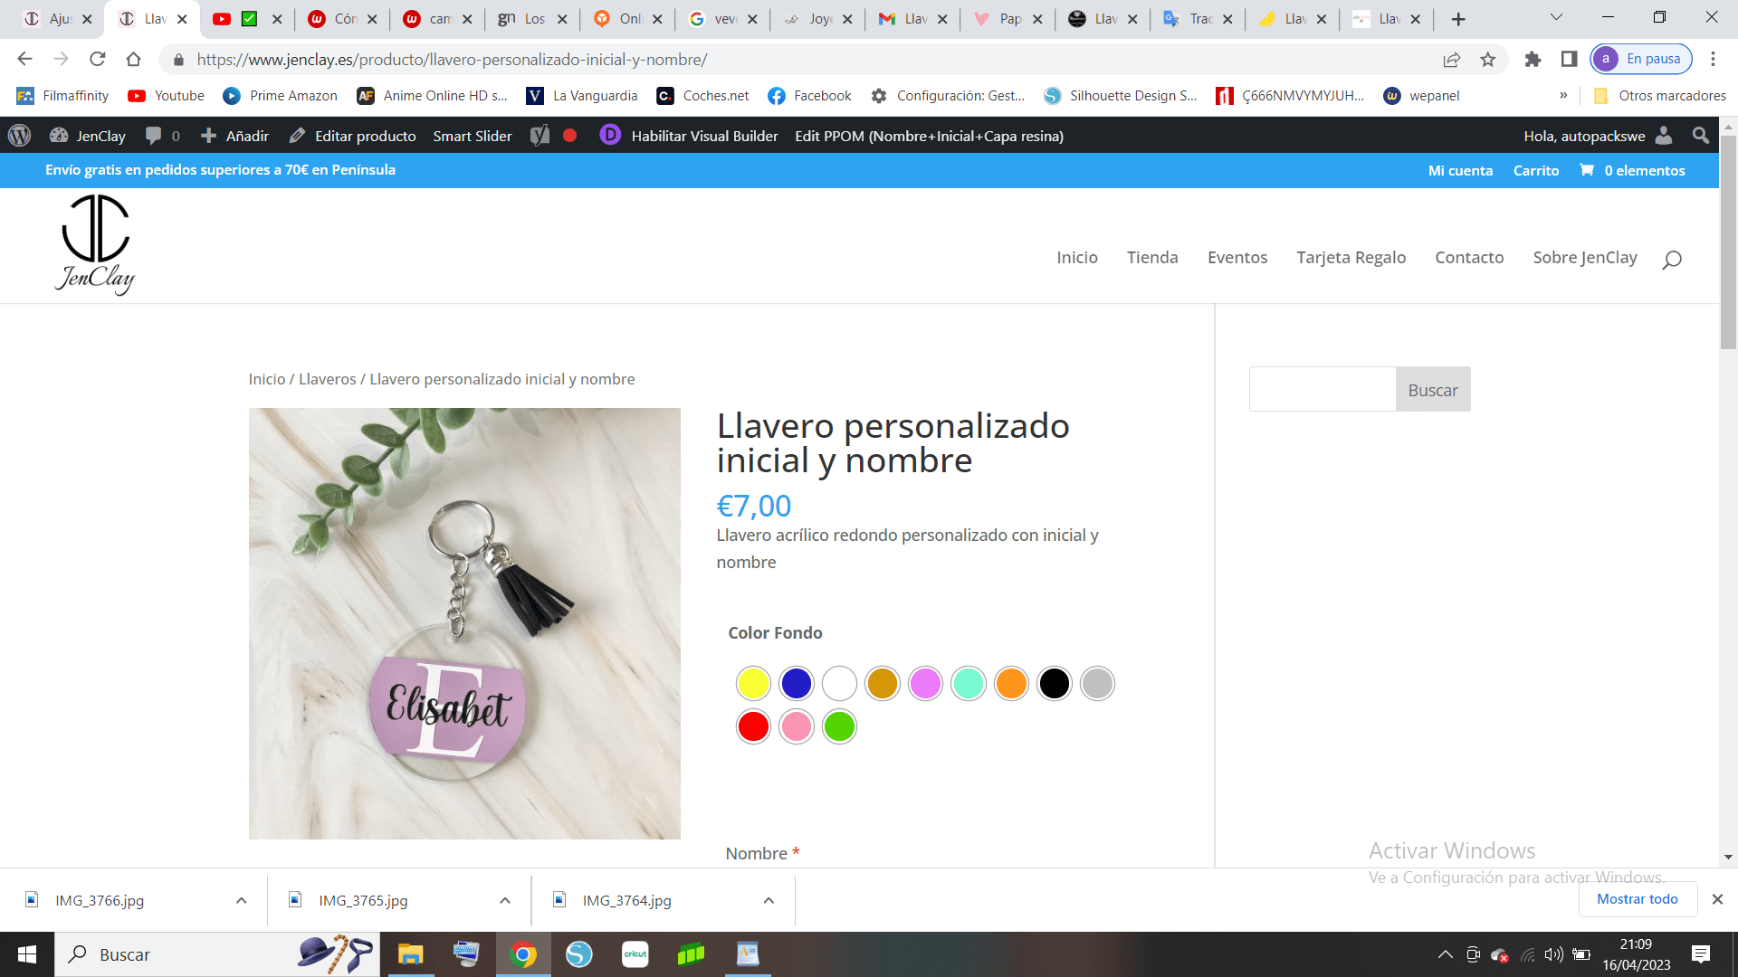Expand options for IMG_3764.jpg download
This screenshot has width=1738, height=977.
769,900
